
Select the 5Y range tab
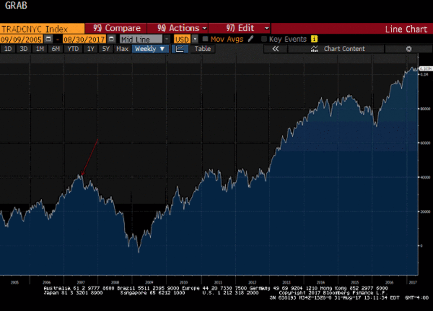coord(106,49)
